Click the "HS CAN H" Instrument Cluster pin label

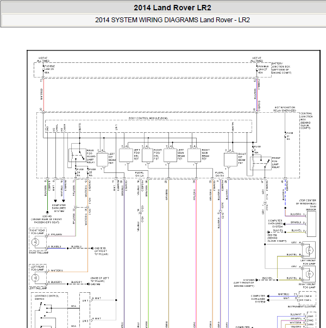tap(305, 296)
